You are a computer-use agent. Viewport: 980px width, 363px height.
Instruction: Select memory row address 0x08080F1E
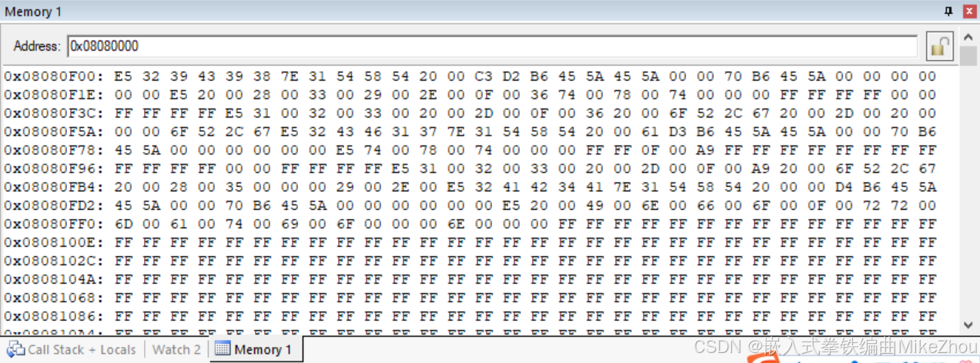(x=55, y=95)
